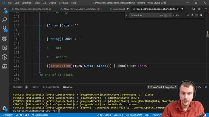Image resolution: width=209 pixels, height=117 pixels.
Task: Click the [String]$Label line in editor
Action: [x=64, y=39]
